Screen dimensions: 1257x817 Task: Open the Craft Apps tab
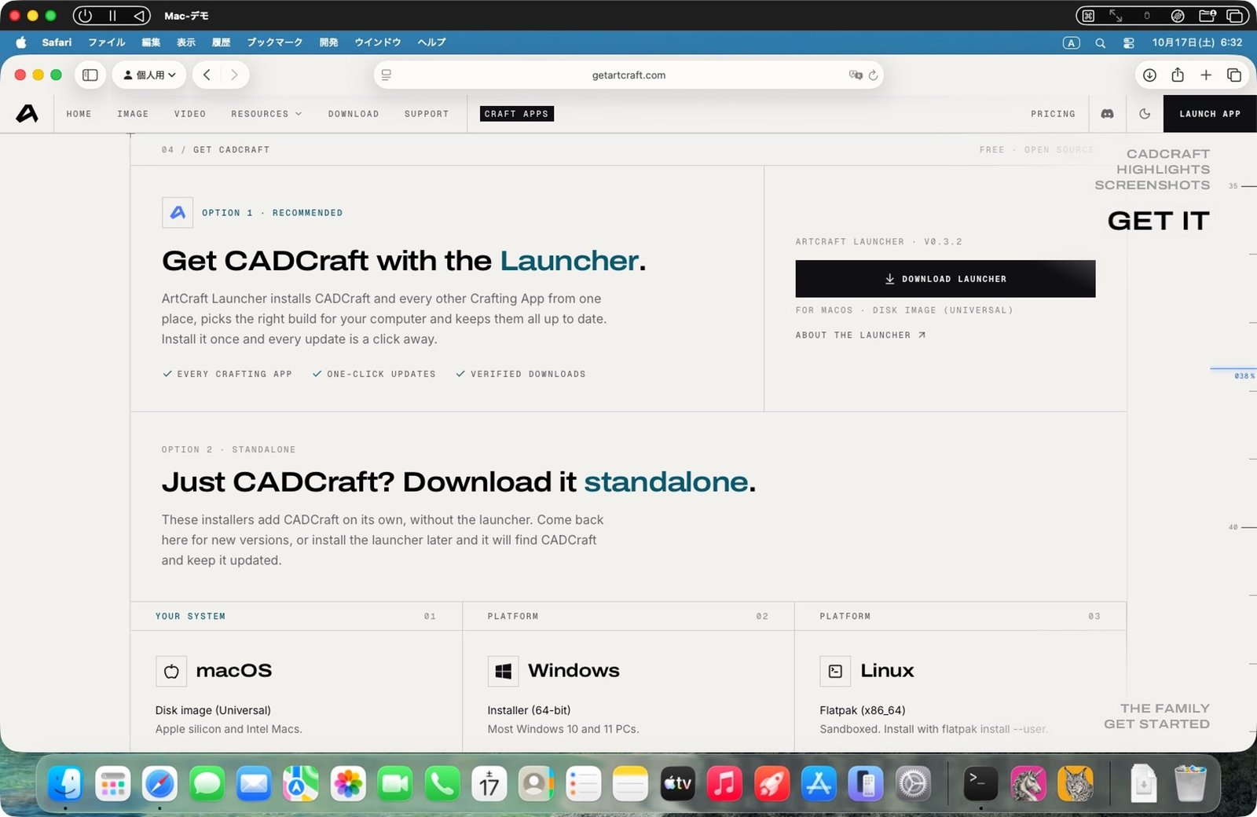tap(516, 114)
